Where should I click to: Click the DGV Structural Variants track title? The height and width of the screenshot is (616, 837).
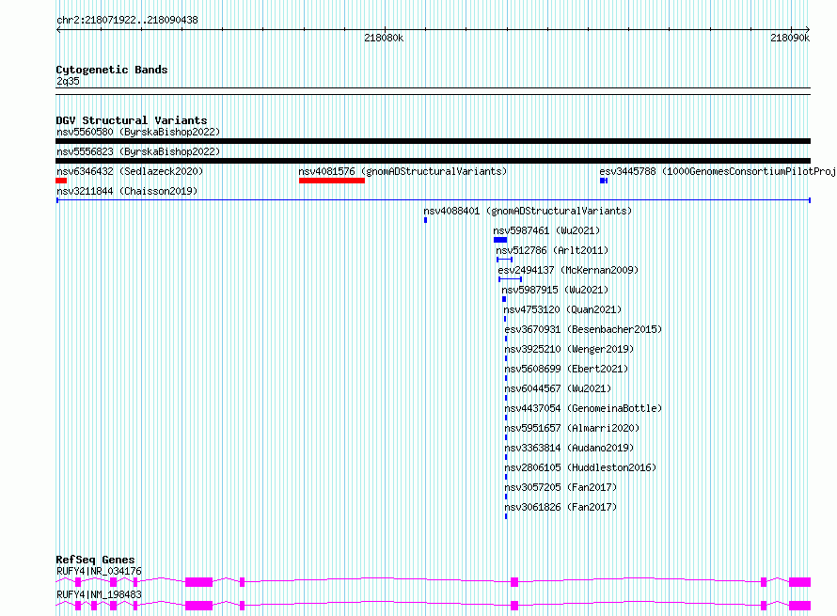132,120
